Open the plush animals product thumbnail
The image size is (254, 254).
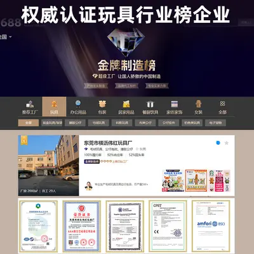coord(173,180)
